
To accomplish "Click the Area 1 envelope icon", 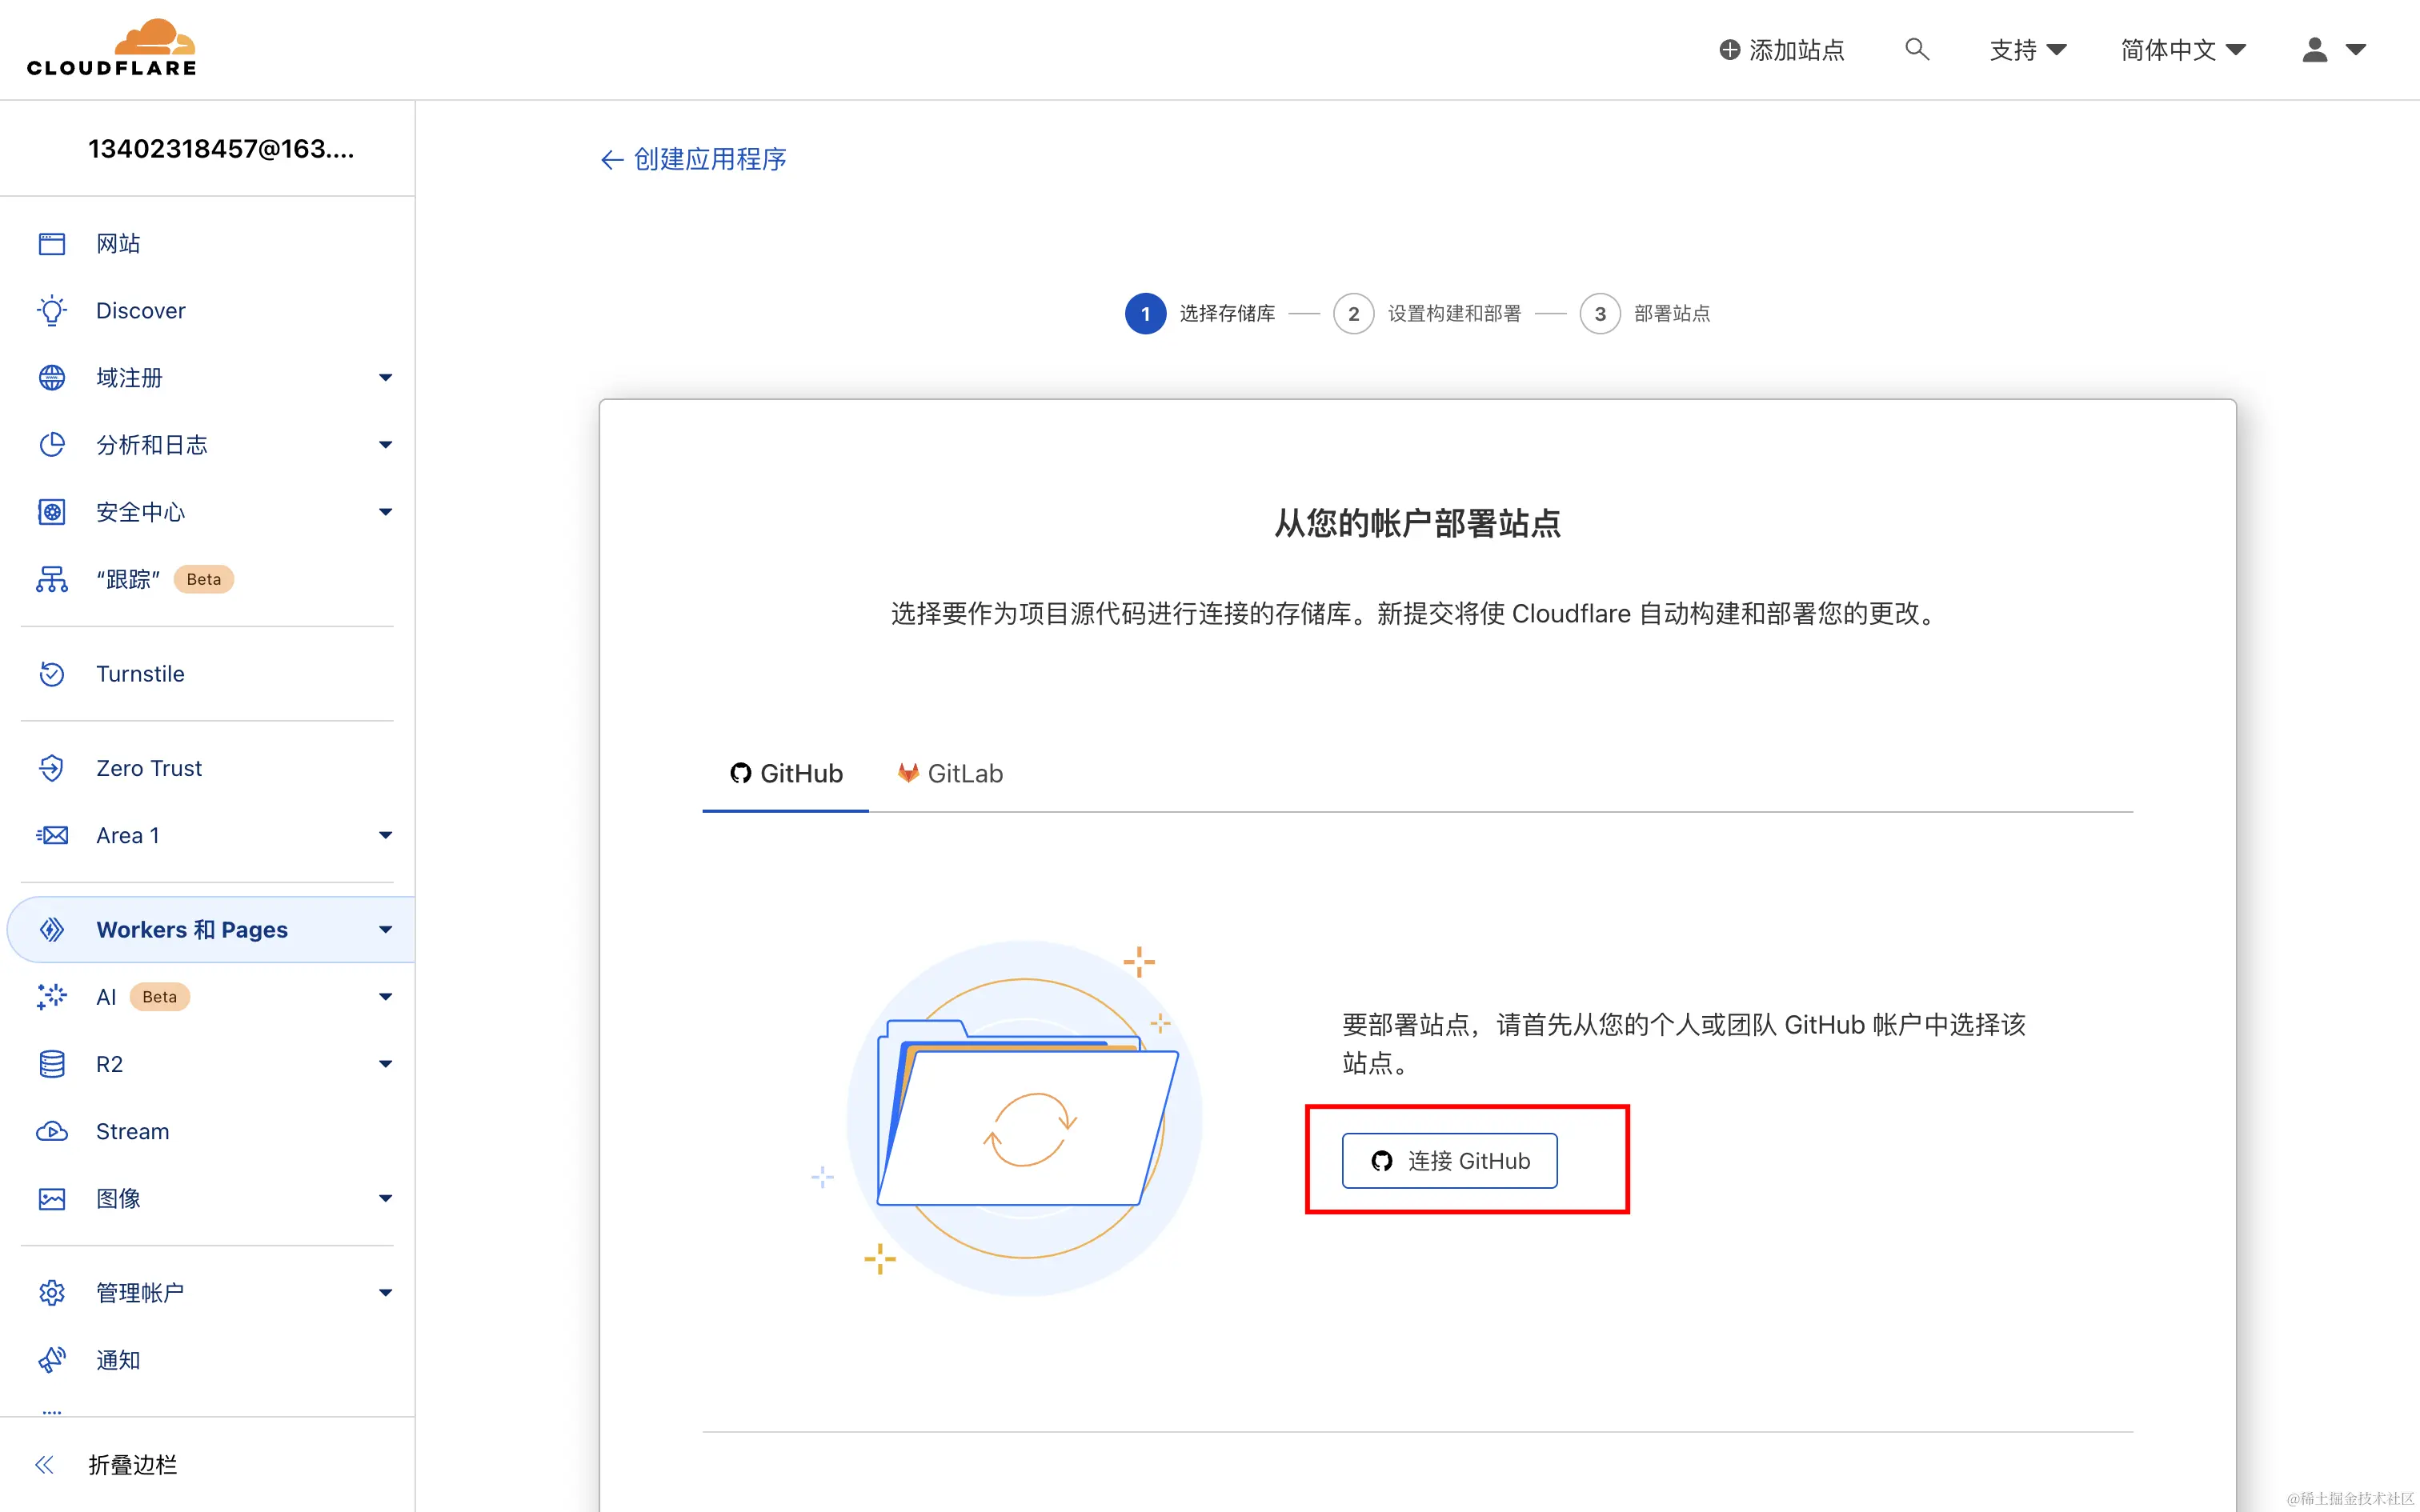I will click(52, 835).
